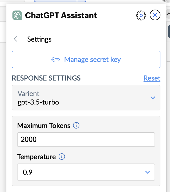Click the ChatGPT logo icon

(17, 15)
